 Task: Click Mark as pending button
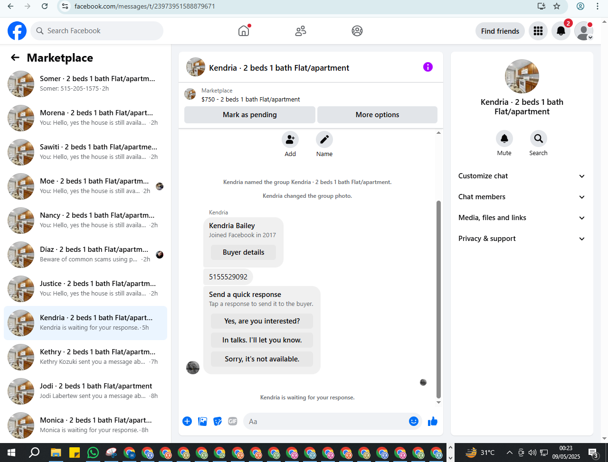click(x=250, y=115)
